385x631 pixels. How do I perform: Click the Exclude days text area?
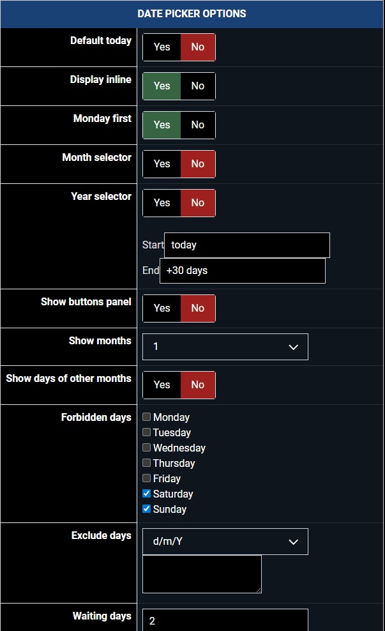pos(202,574)
